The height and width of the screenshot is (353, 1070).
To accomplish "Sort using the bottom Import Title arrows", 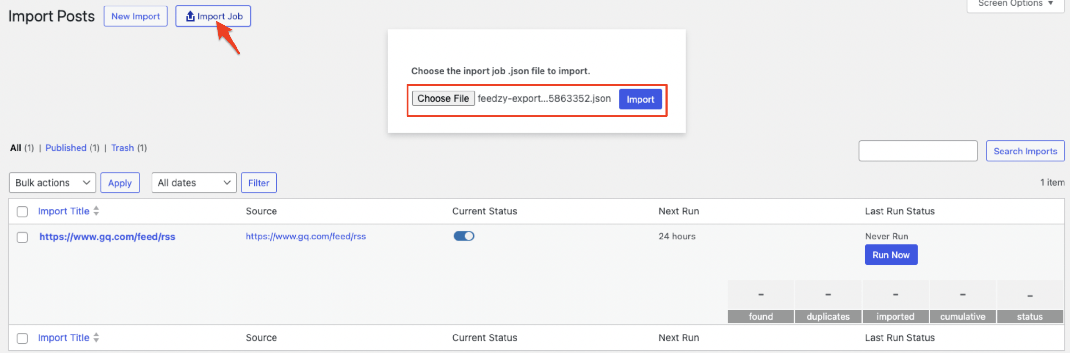I will (96, 337).
